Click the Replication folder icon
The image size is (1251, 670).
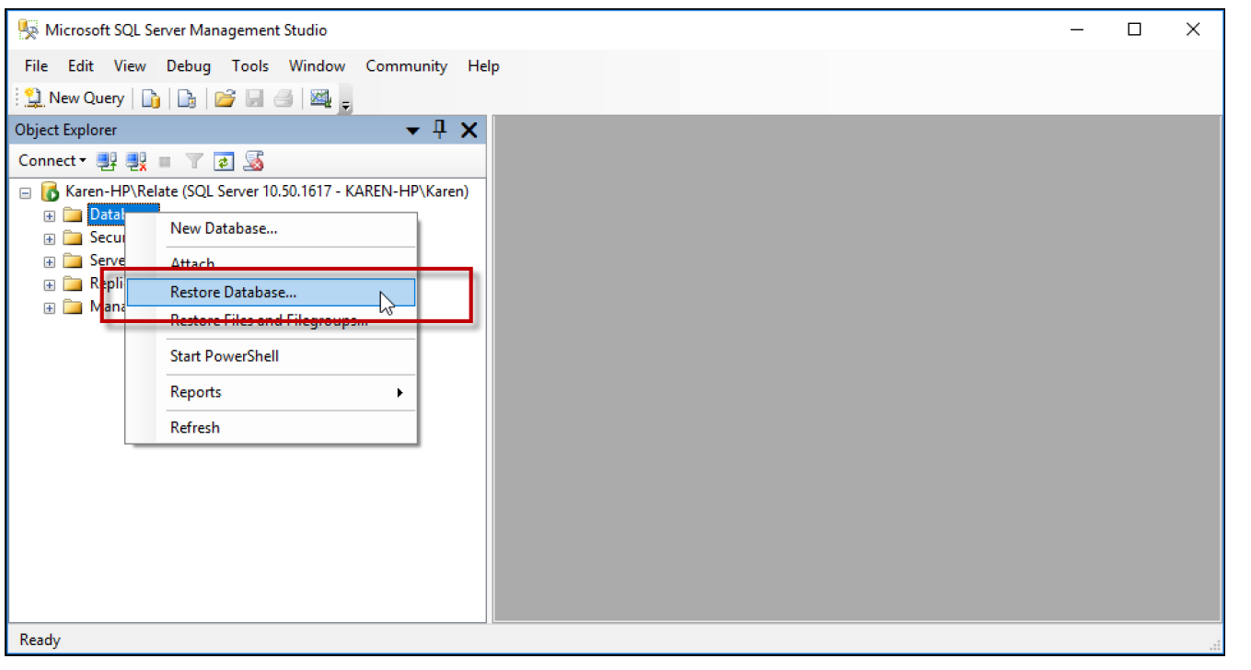click(73, 284)
